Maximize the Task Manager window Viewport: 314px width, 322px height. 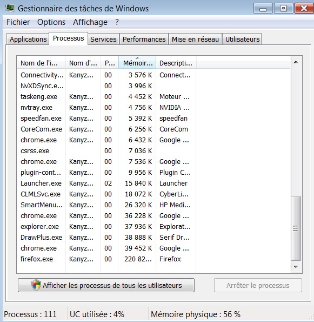click(283, 9)
